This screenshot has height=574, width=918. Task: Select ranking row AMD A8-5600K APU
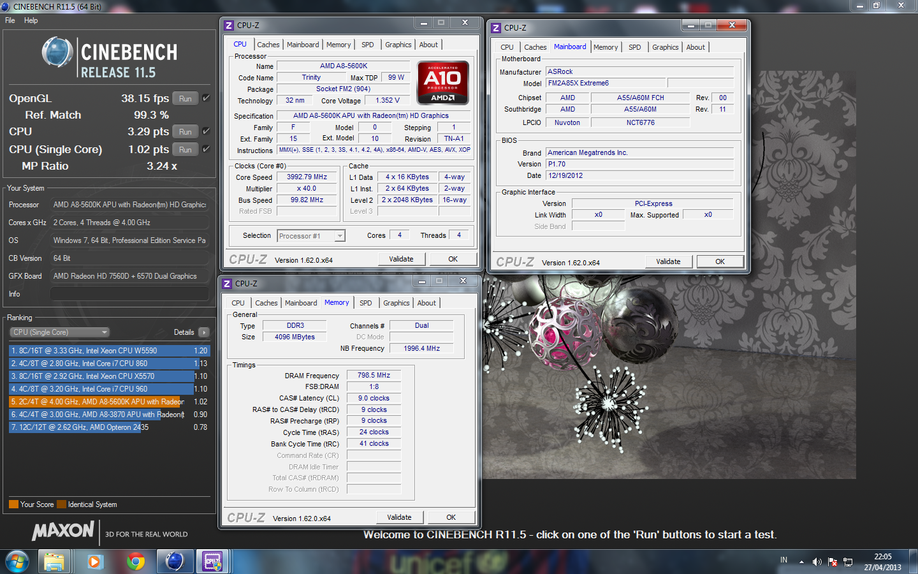coord(108,402)
